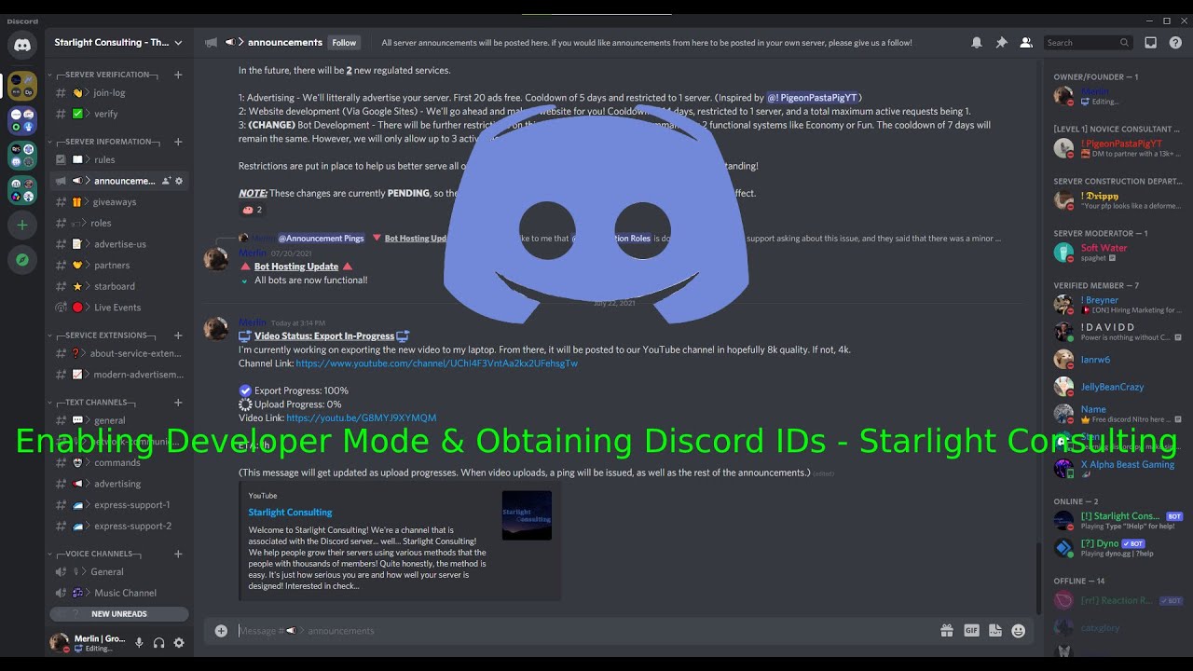Toggle microphone mute
Image resolution: width=1193 pixels, height=671 pixels.
pyautogui.click(x=139, y=643)
